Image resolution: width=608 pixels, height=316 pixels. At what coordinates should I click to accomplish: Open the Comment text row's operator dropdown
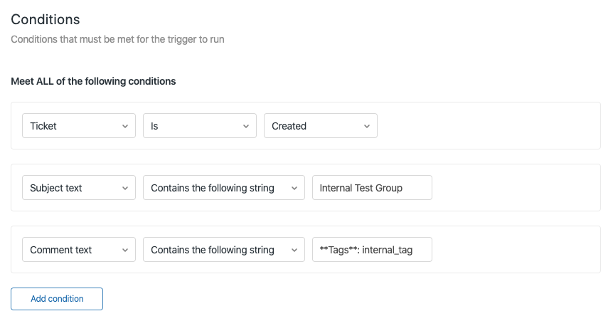click(223, 250)
